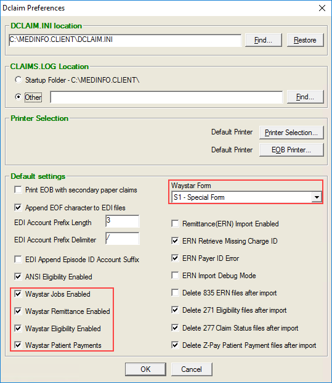
Task: Click the EDI Account Prefix Length field
Action: (123, 221)
